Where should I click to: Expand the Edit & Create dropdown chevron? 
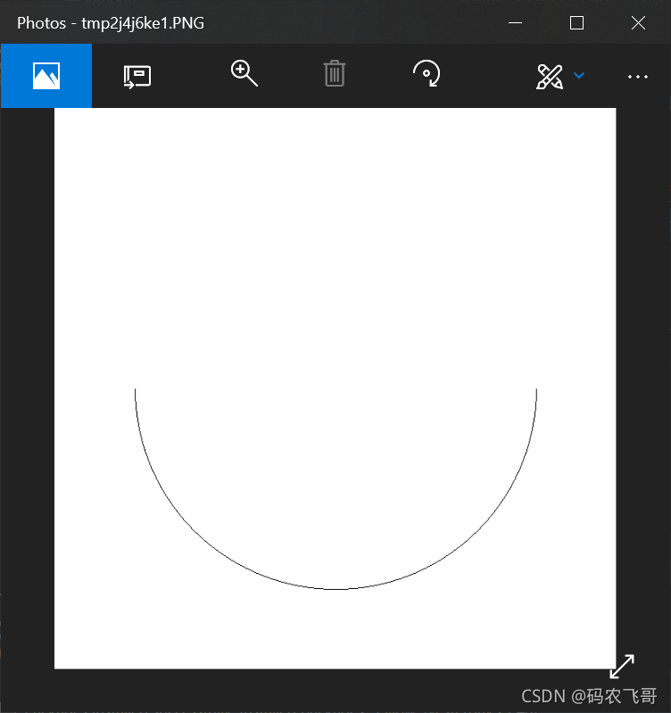(x=579, y=76)
